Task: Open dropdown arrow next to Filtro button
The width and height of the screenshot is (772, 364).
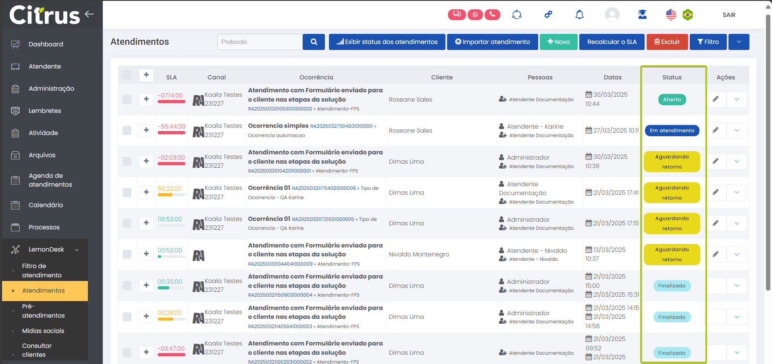Action: click(x=739, y=42)
